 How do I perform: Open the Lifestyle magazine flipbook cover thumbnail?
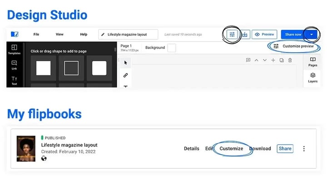click(x=26, y=148)
